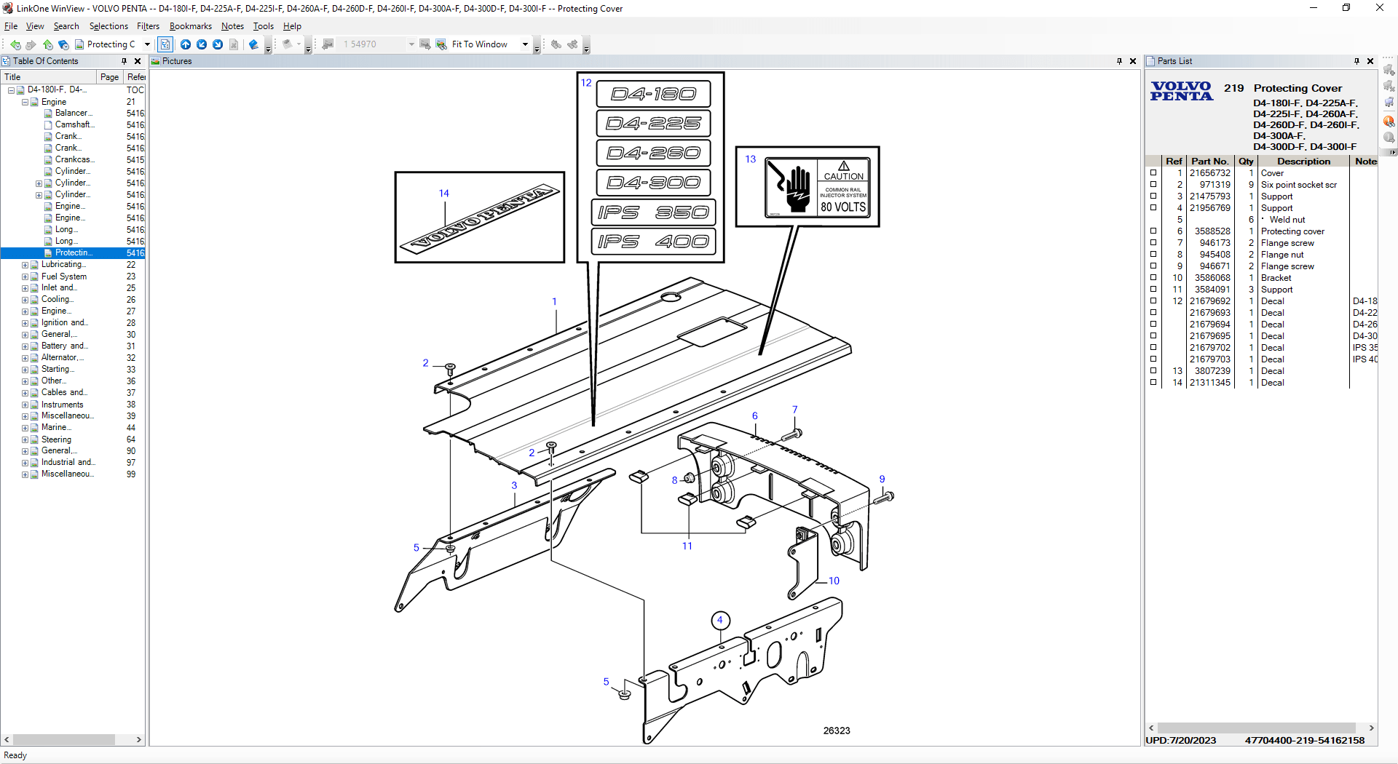
Task: Click the previous picture icon in toolbar
Action: click(x=328, y=44)
